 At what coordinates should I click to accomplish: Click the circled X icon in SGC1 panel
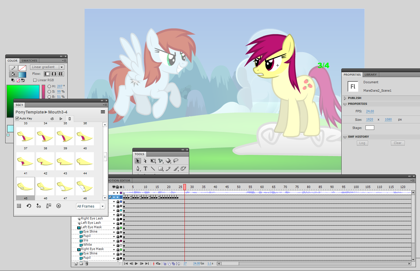click(59, 206)
